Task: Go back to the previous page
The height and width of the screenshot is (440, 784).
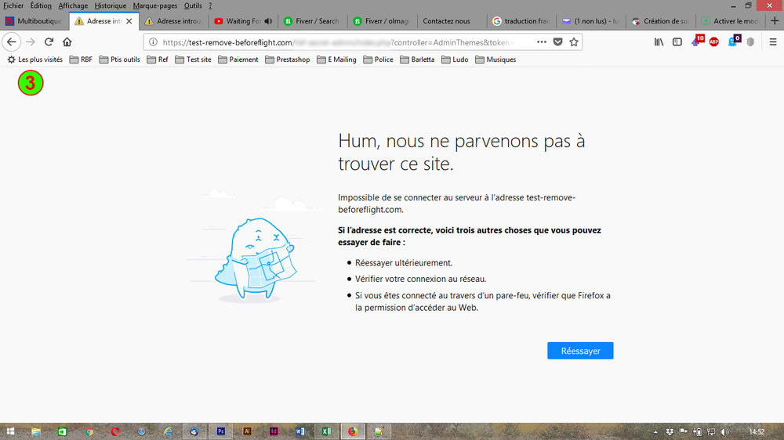Action: [x=12, y=42]
